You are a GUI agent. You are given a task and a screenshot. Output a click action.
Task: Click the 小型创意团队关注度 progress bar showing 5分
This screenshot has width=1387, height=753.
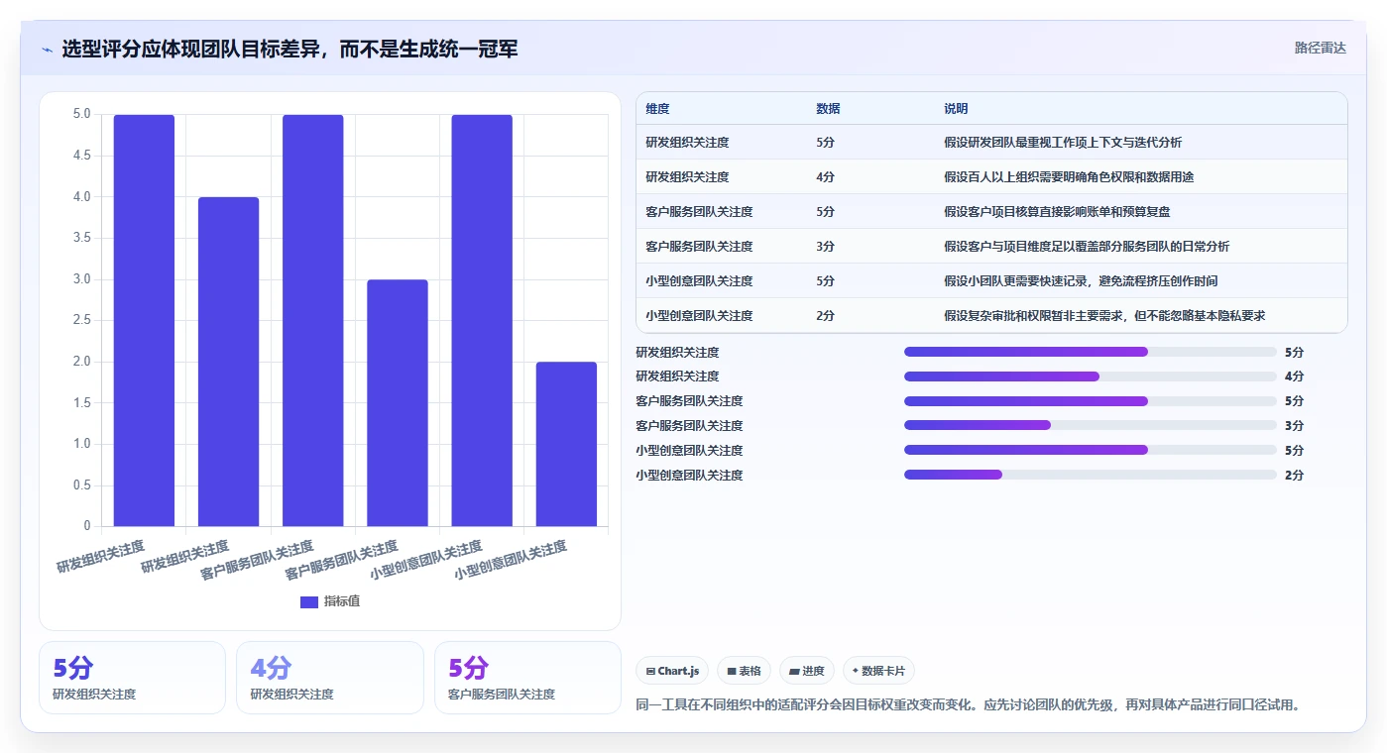click(1090, 450)
